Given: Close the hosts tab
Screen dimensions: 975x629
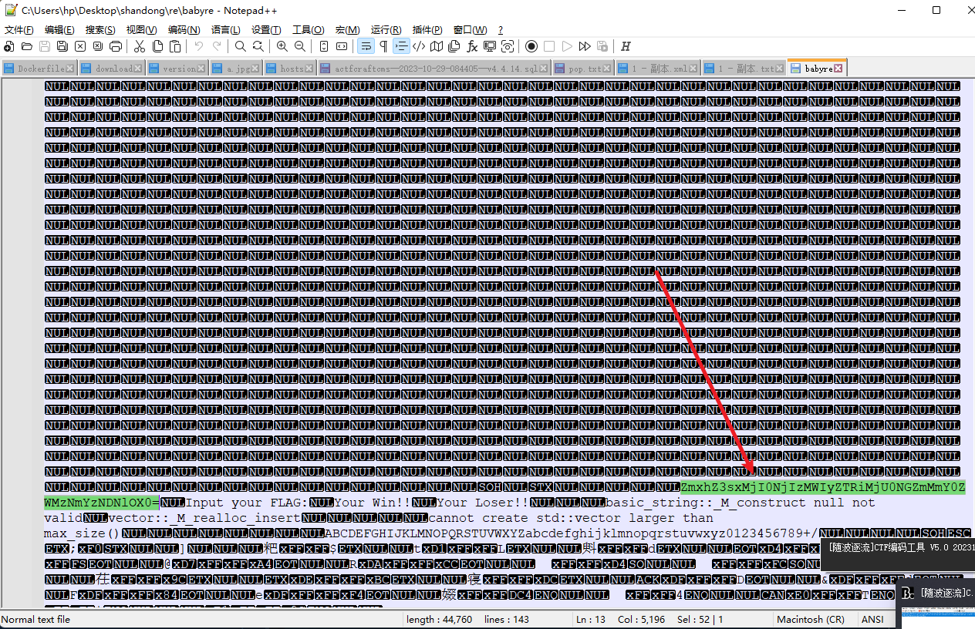Looking at the screenshot, I should (310, 69).
